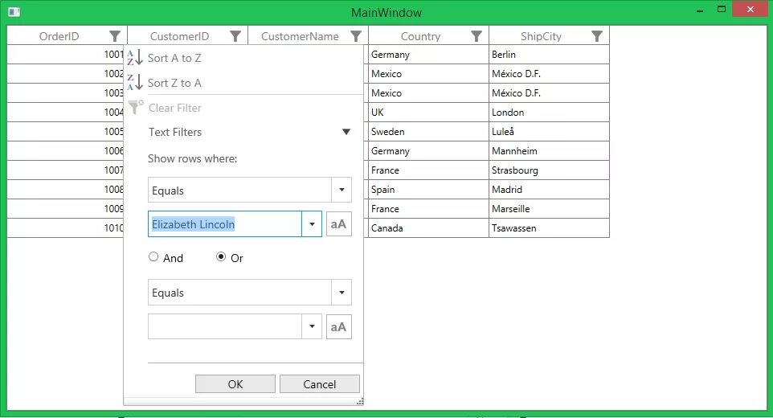This screenshot has height=418, width=773.
Task: Open the Elizabeth Lincoln value dropdown arrow
Action: point(312,224)
